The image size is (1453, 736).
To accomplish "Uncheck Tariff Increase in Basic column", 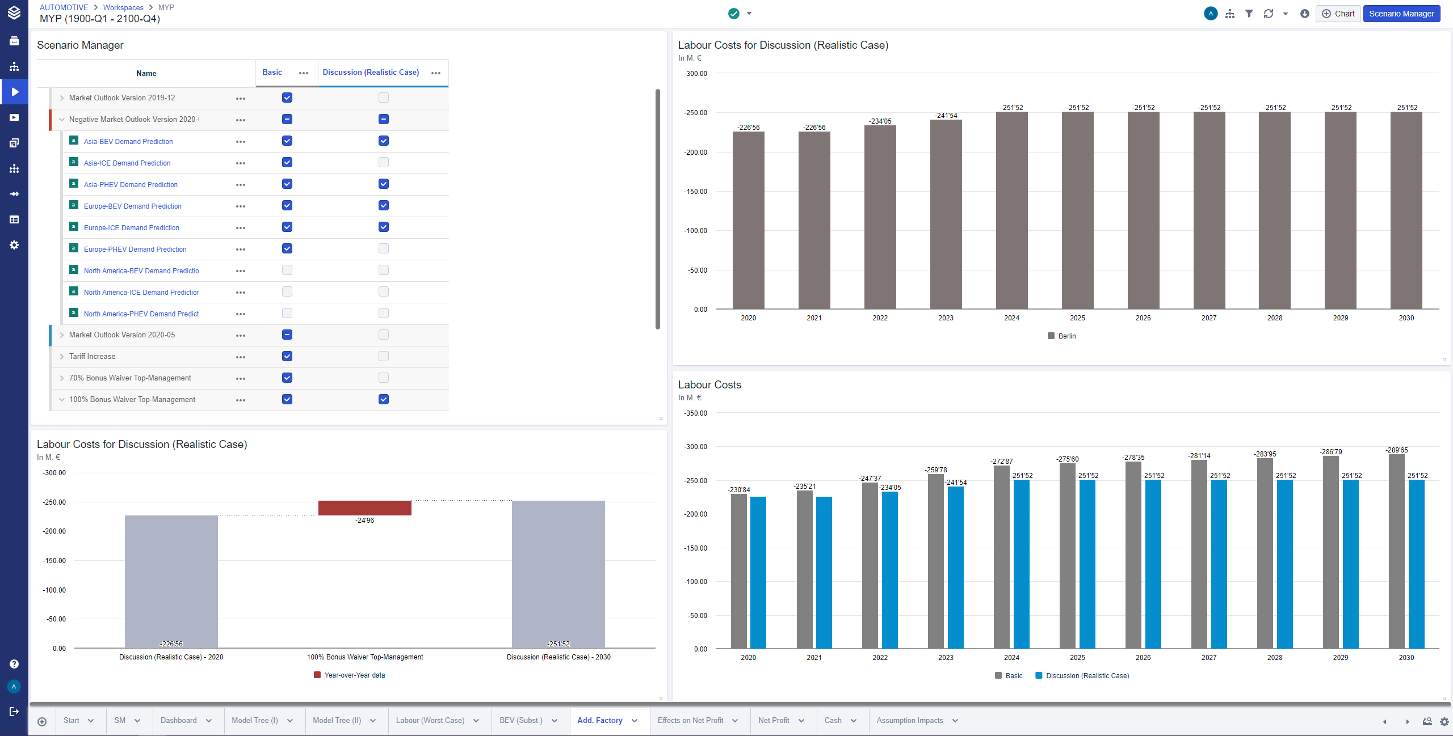I will 287,356.
